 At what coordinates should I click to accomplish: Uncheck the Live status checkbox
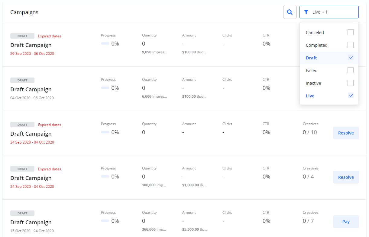(x=351, y=96)
